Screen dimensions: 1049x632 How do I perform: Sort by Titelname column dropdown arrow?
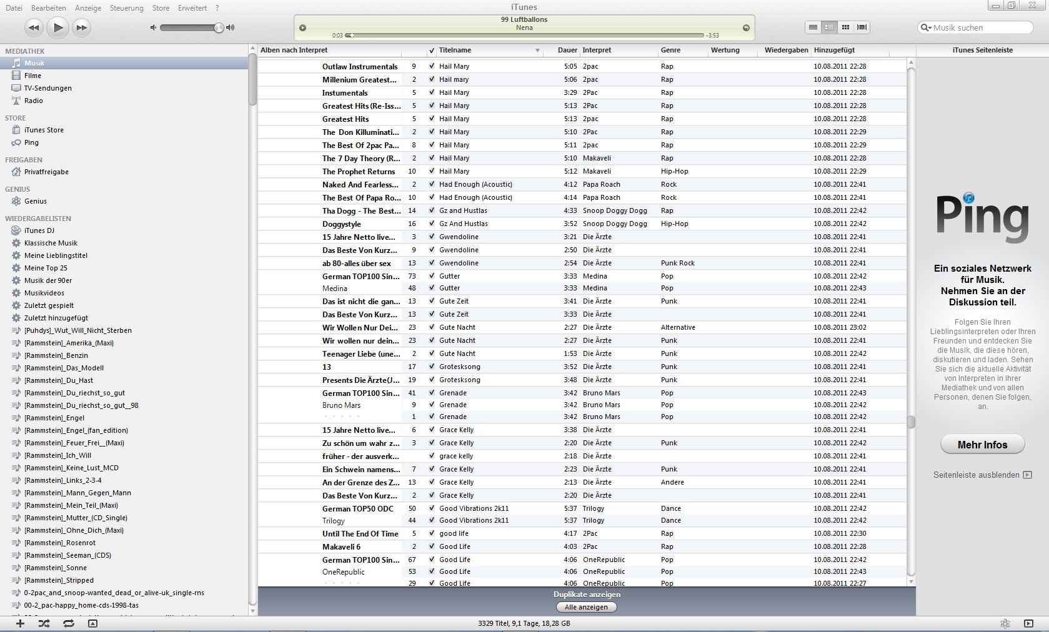[x=537, y=50]
